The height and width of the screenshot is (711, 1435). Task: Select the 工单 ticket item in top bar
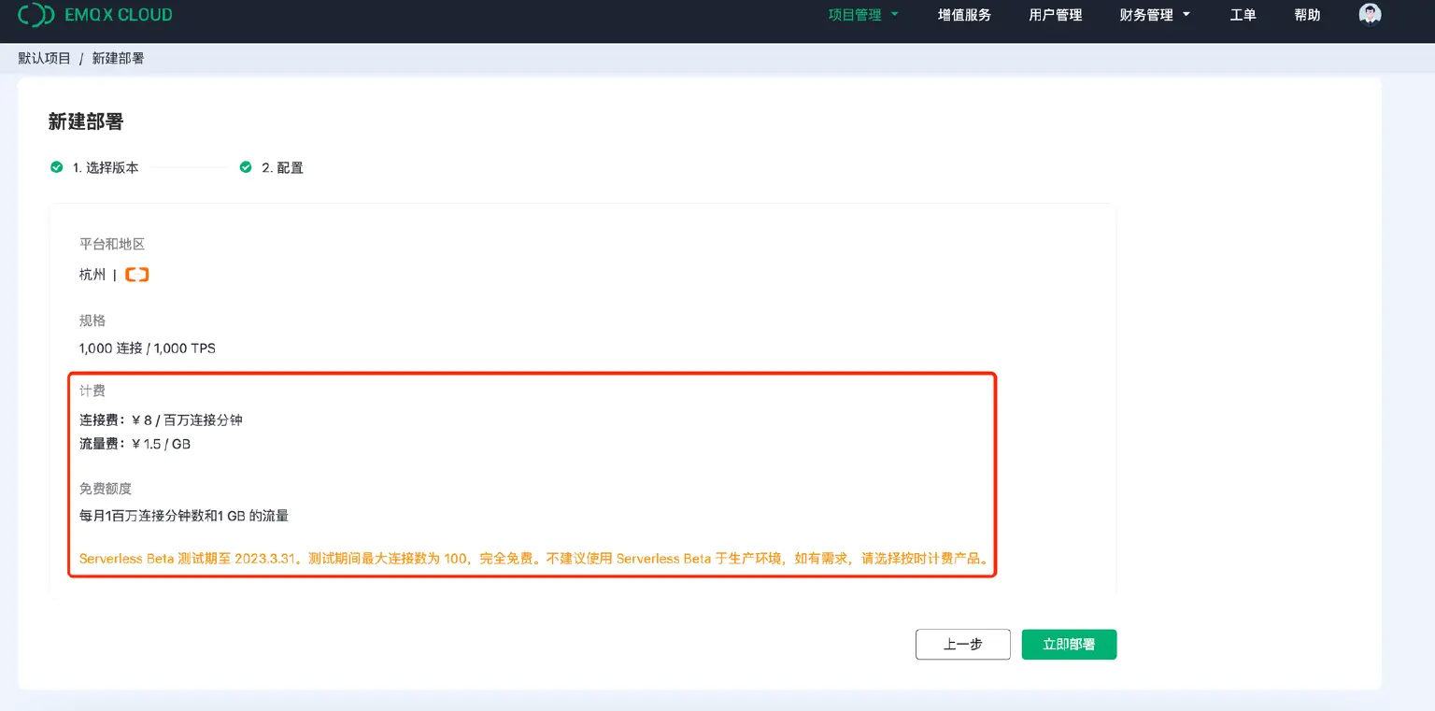point(1243,15)
